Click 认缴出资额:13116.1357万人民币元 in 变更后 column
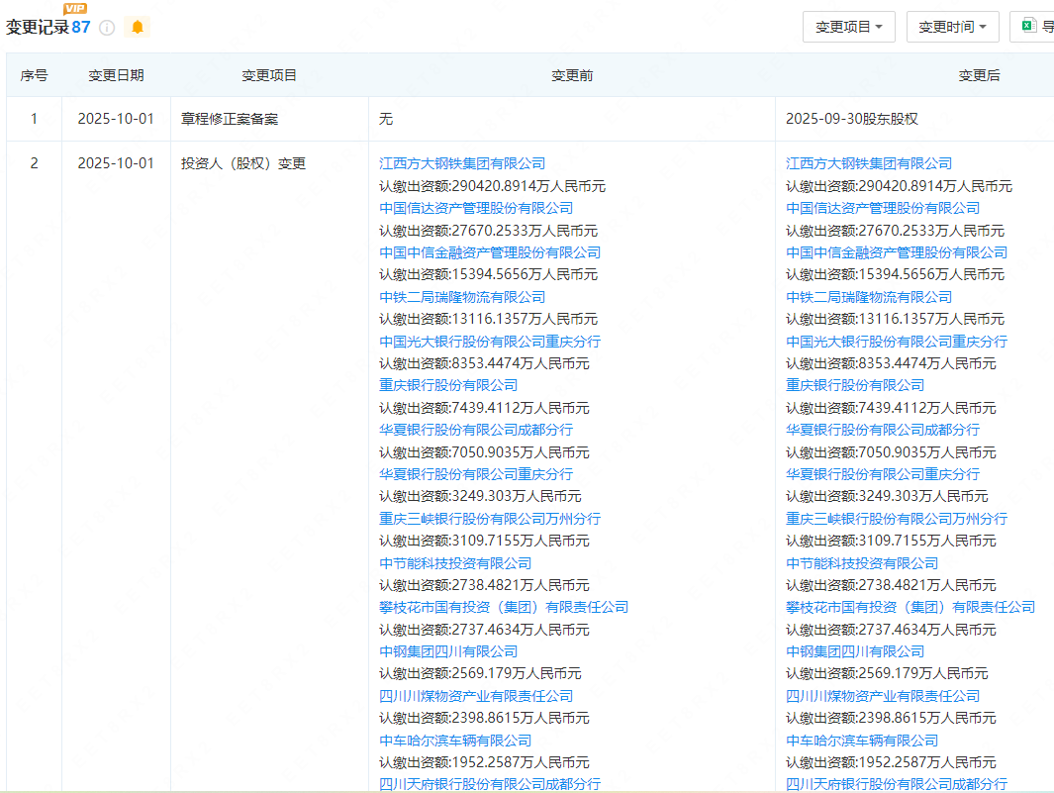 pyautogui.click(x=895, y=319)
